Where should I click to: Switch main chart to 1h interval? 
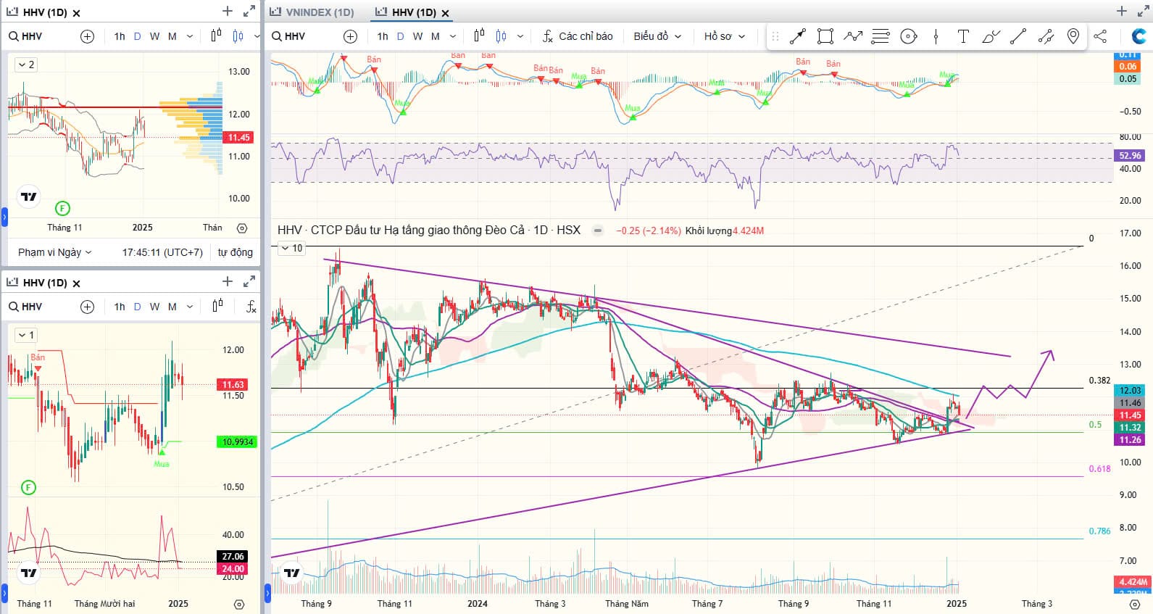(383, 36)
